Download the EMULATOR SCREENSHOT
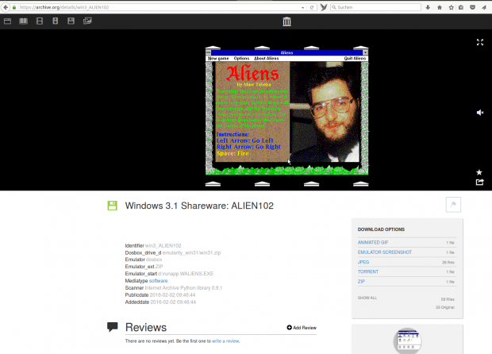Image resolution: width=492 pixels, height=354 pixels. pos(385,252)
